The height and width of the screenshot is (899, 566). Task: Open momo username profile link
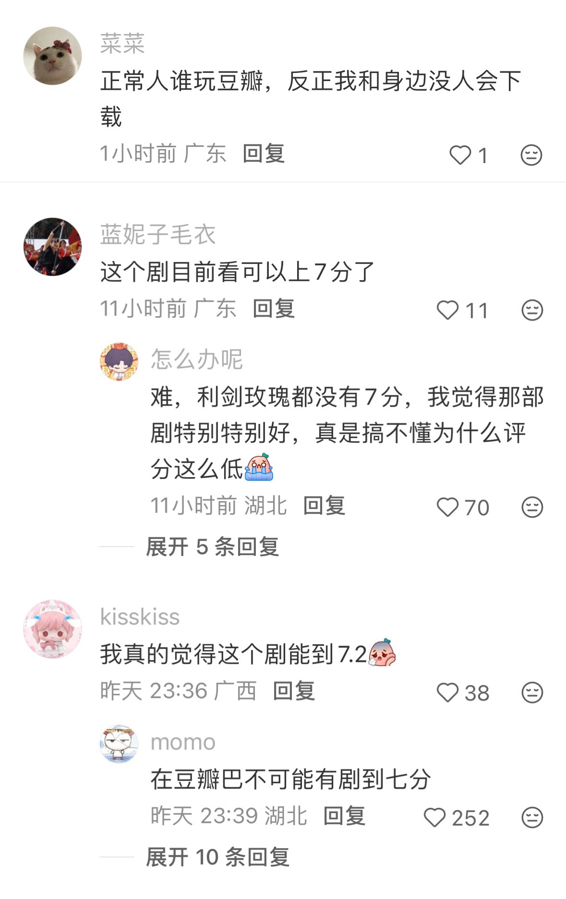[x=183, y=742]
